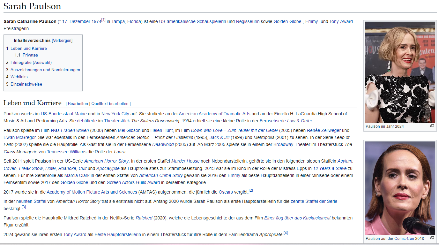Image resolution: width=439 pixels, height=245 pixels.
Task: Open footnote reference 4 after Appropriate
Action: pos(286,233)
